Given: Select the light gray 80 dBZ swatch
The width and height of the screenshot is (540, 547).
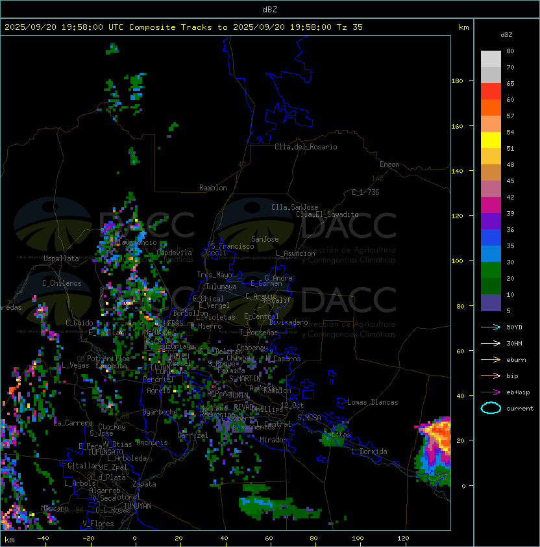Looking at the screenshot, I should coord(491,58).
